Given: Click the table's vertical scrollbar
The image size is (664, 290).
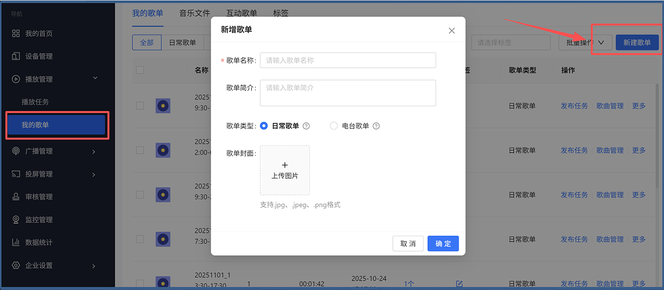Looking at the screenshot, I should [657, 136].
